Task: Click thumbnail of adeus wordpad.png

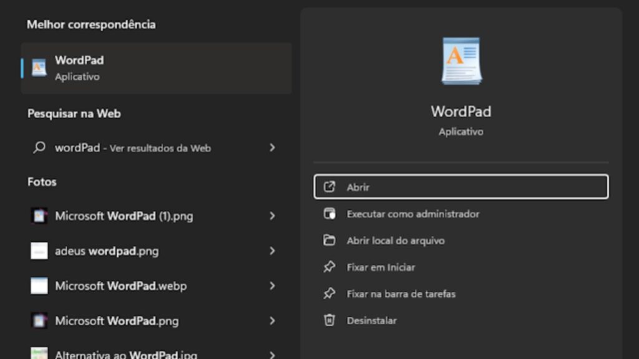Action: tap(39, 251)
